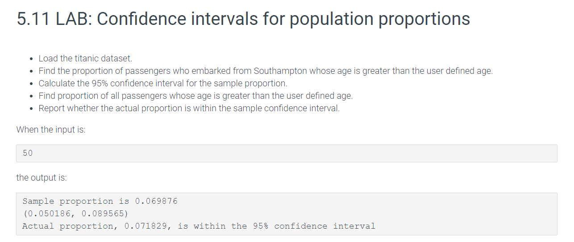
Task: Click the 95% confidence interval instruction bullet
Action: [163, 83]
